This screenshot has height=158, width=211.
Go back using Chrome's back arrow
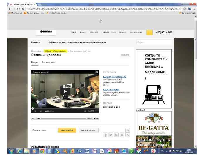pos(10,9)
